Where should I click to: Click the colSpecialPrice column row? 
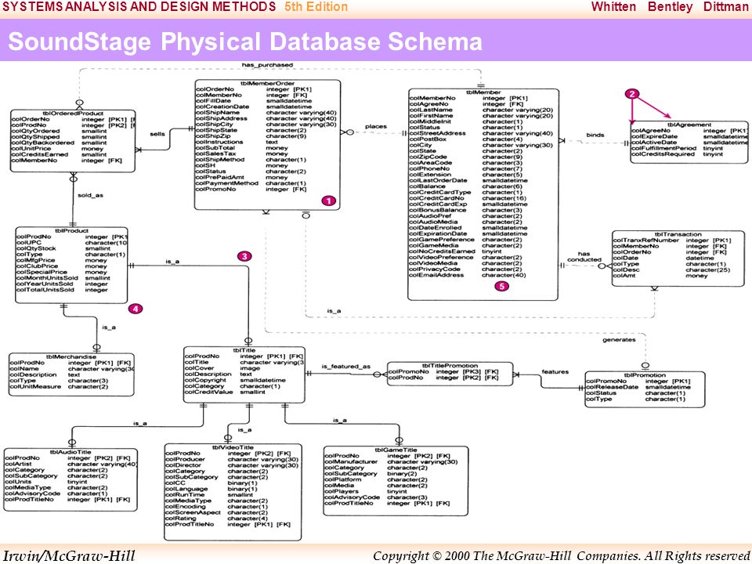[62, 272]
